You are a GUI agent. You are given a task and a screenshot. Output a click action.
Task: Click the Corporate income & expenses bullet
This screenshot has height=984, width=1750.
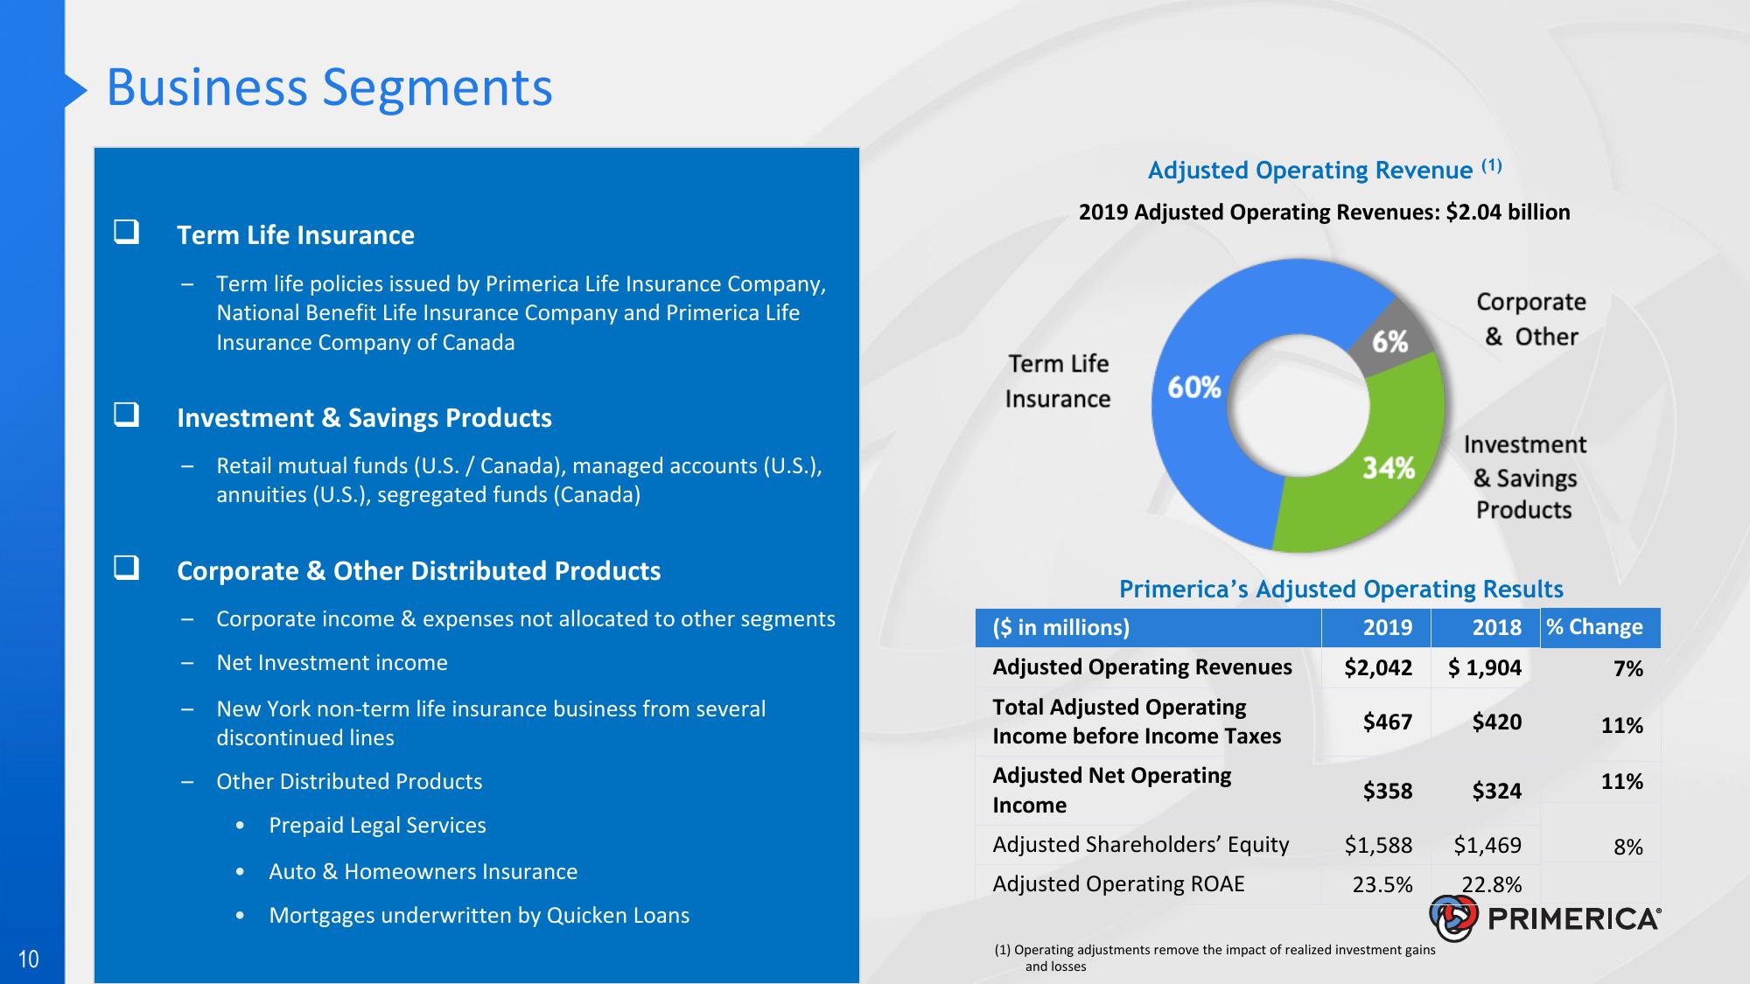526,619
